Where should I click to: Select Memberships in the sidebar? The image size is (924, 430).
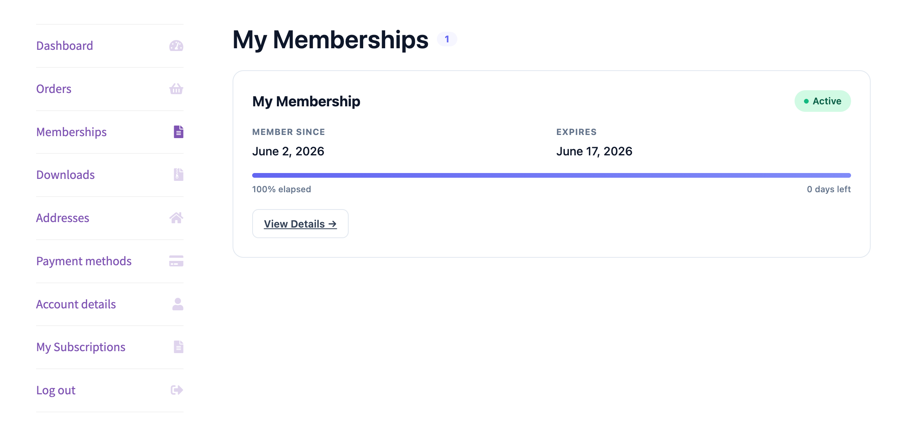click(x=71, y=132)
